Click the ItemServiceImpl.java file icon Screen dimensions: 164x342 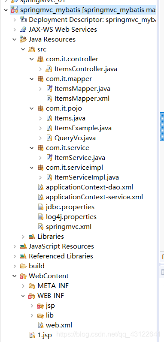point(49,177)
